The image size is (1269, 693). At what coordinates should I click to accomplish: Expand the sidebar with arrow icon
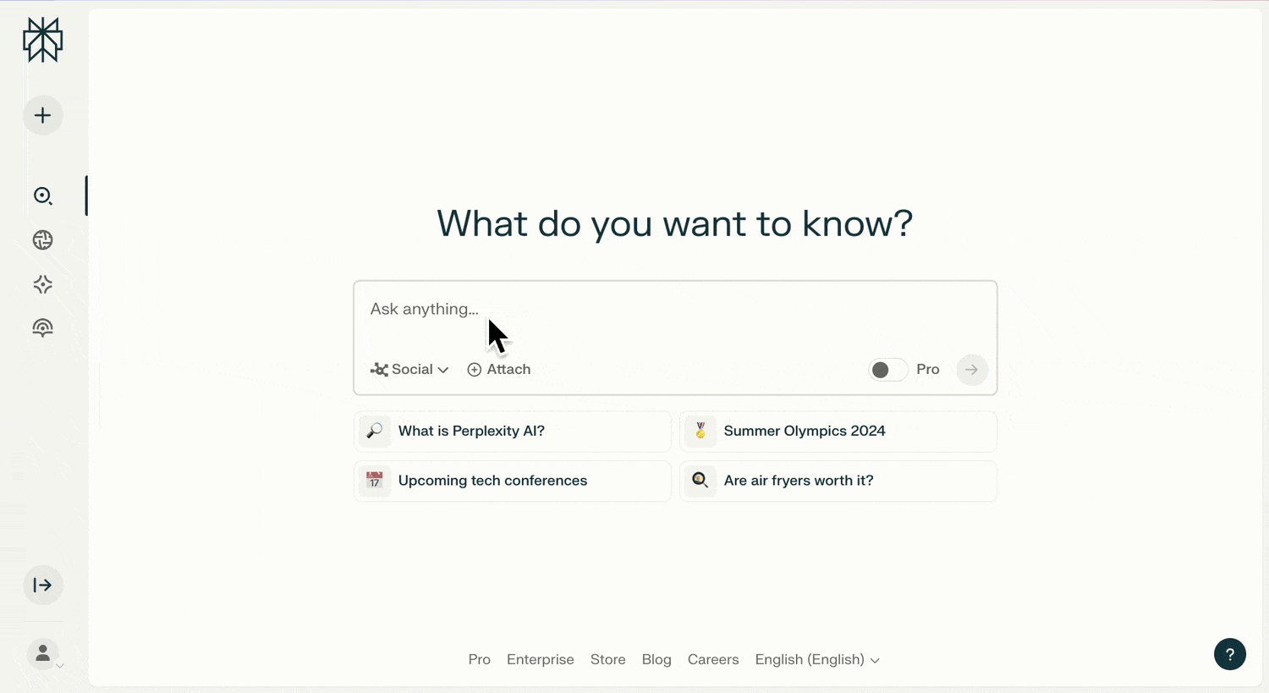click(x=42, y=586)
